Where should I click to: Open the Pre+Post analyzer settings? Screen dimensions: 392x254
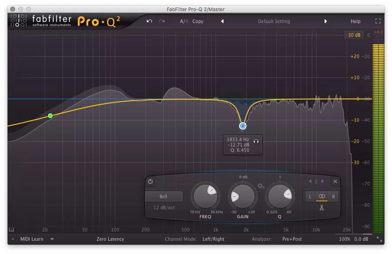[x=292, y=239]
